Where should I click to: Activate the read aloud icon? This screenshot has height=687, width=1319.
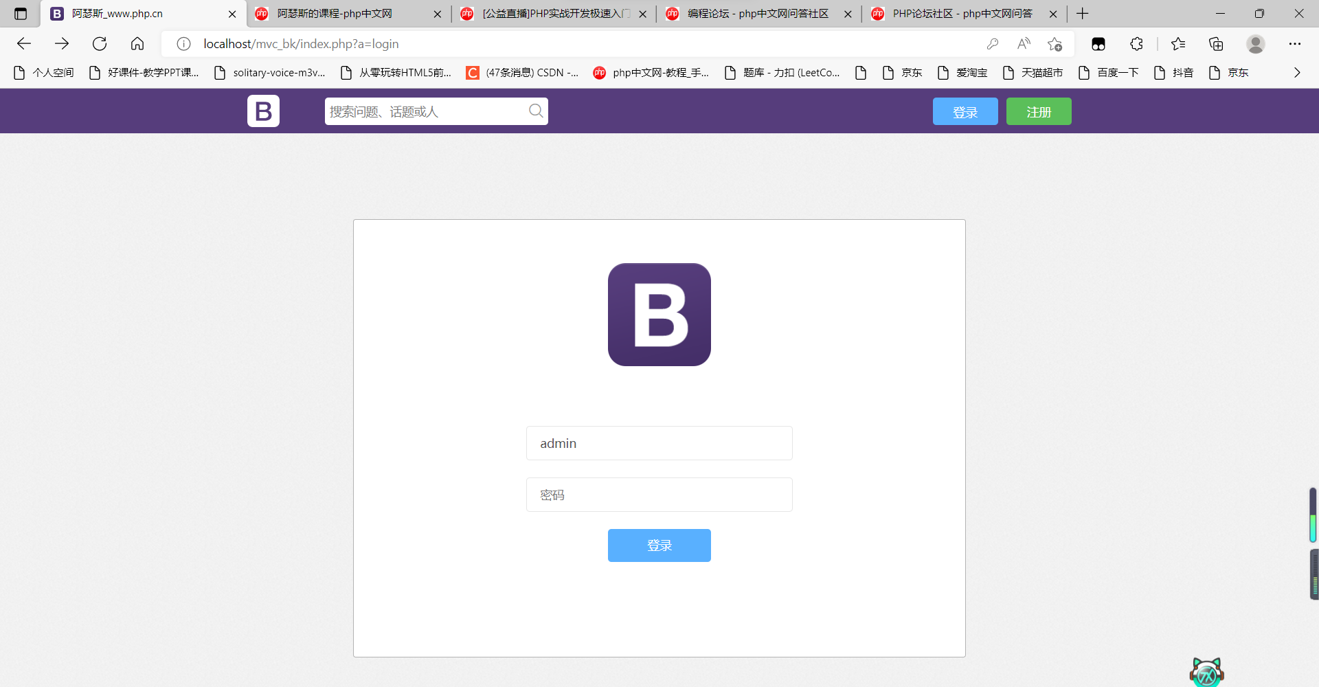tap(1024, 44)
